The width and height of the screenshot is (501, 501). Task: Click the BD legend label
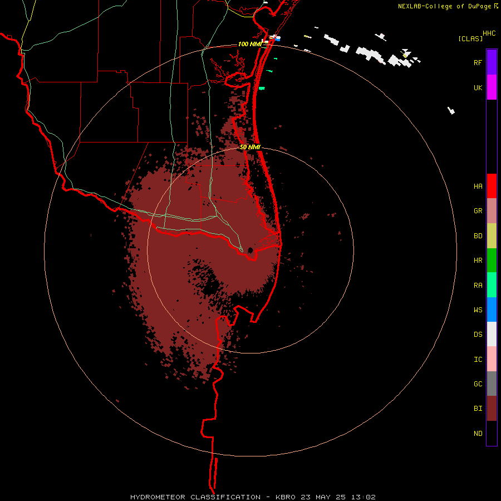tap(478, 236)
